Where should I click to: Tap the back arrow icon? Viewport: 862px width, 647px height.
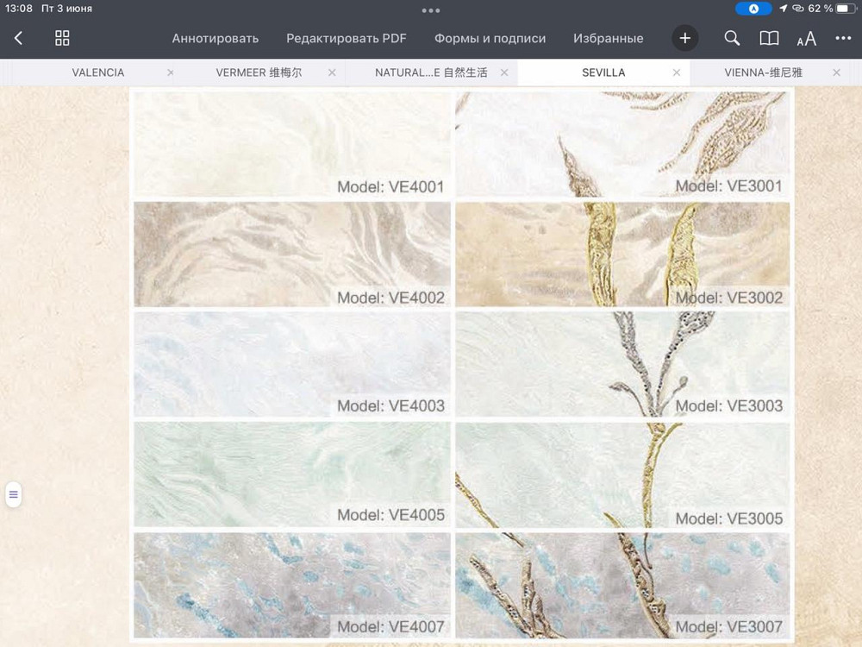[x=18, y=38]
